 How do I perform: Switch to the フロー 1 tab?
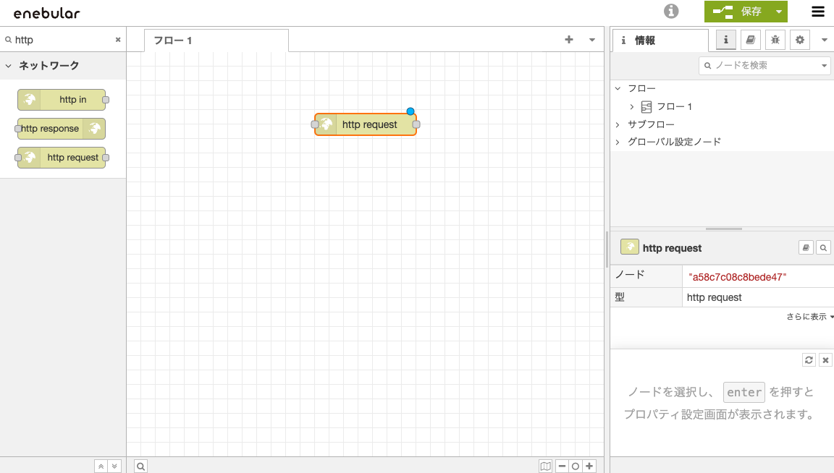coord(174,41)
